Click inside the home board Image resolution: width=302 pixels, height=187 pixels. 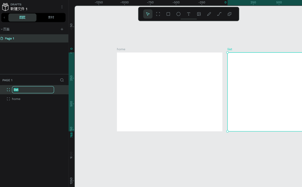(169, 92)
